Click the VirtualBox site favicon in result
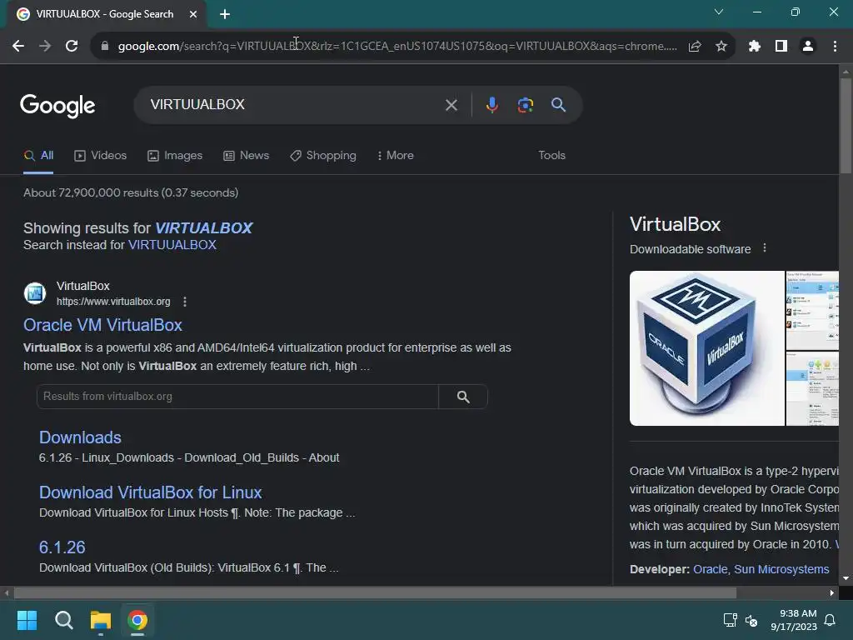853x640 pixels. coord(35,293)
